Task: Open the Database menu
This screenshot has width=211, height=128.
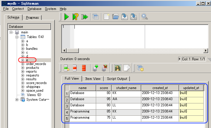Action: pos(35,9)
